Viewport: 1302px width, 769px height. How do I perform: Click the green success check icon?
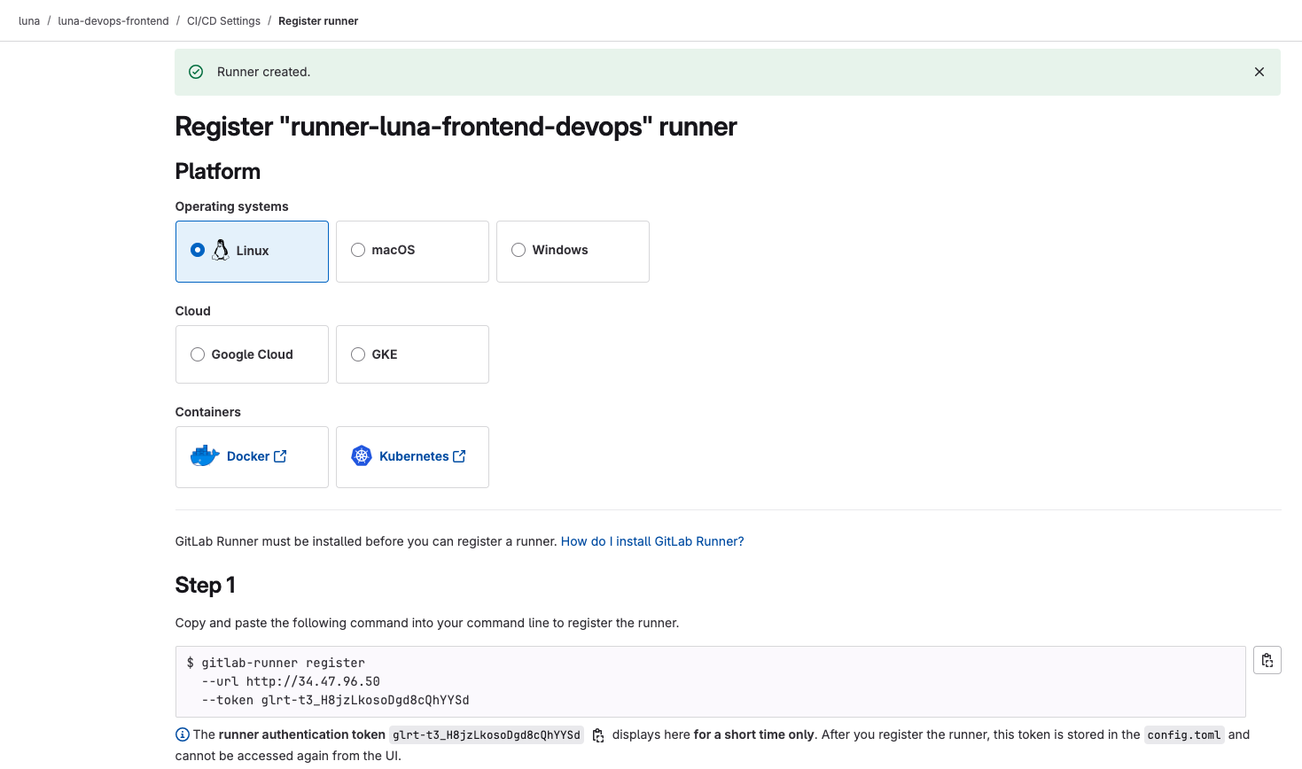coord(196,72)
